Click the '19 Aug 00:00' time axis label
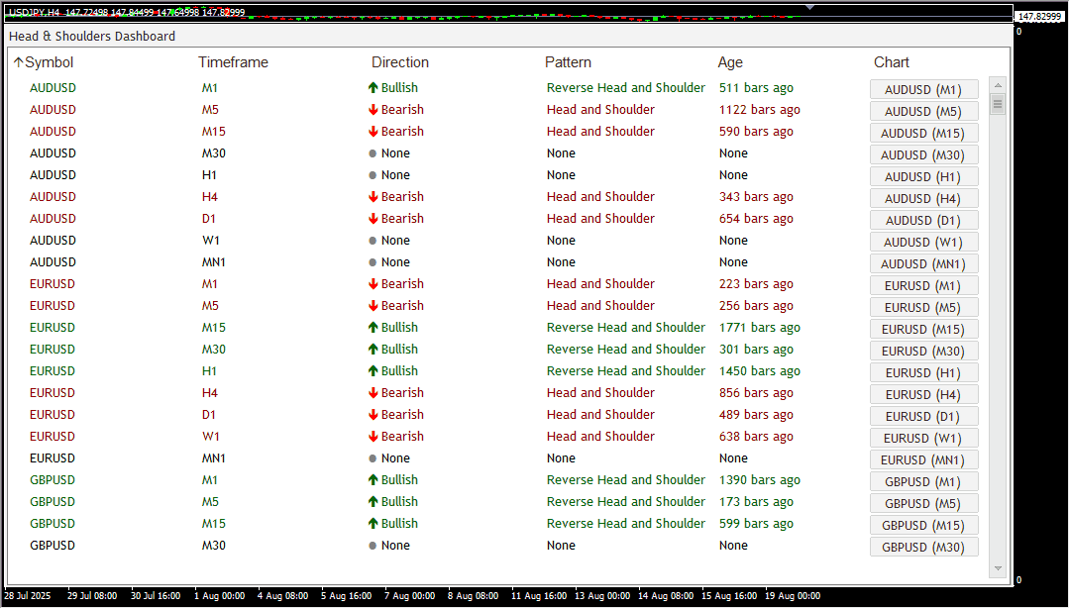 pos(793,596)
